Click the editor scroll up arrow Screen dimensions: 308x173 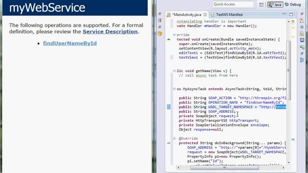tap(289, 21)
